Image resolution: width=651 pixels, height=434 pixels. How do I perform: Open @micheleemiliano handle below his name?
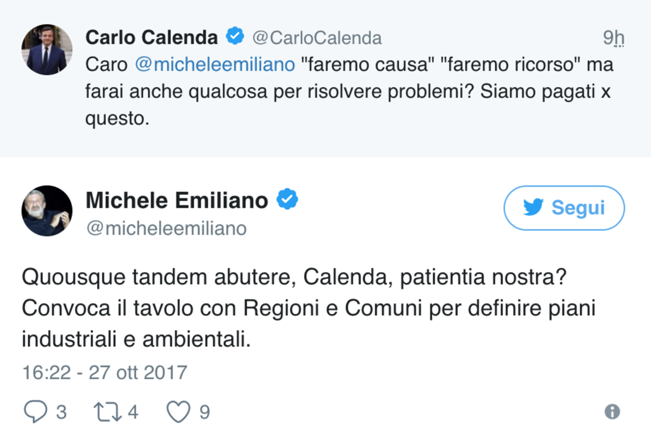pyautogui.click(x=166, y=228)
